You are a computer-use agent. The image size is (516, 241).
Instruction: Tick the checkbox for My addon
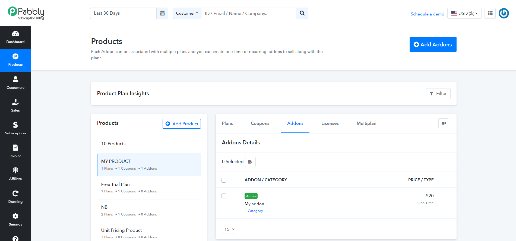pyautogui.click(x=224, y=196)
